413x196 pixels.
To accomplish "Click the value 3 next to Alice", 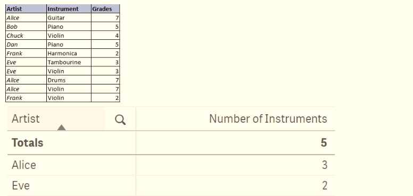I will click(325, 165).
